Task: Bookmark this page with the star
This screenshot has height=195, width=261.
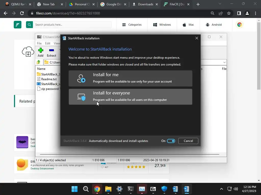Action: pos(229,13)
